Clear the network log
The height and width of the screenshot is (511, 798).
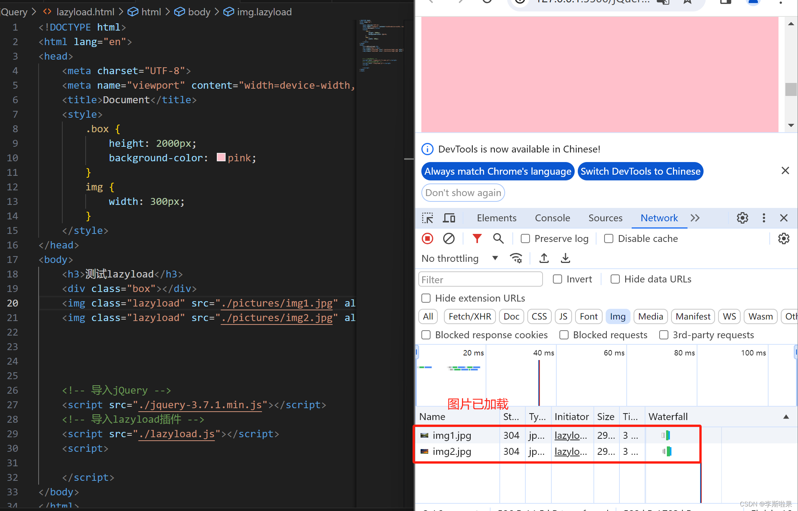449,238
